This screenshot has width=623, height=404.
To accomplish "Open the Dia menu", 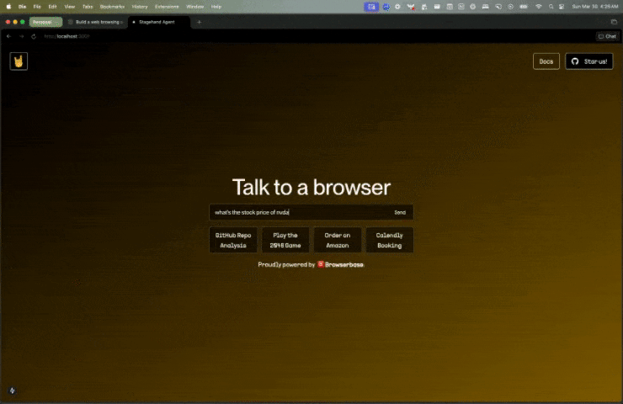I will coord(22,7).
